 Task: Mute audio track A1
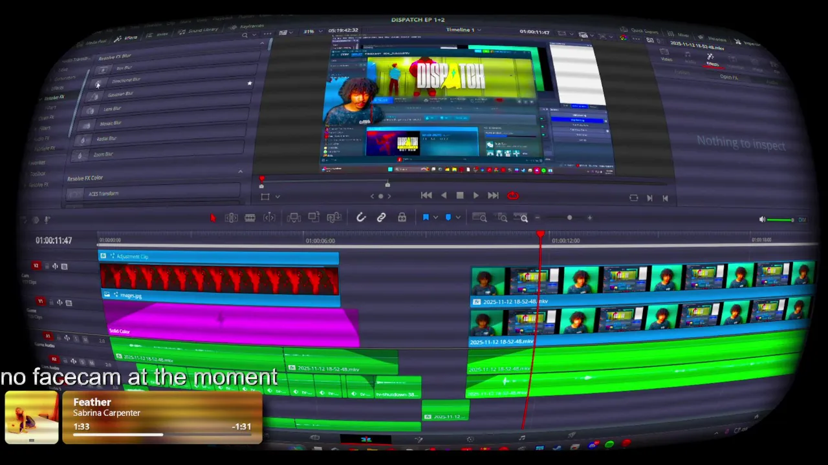click(85, 339)
